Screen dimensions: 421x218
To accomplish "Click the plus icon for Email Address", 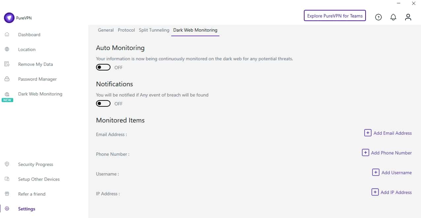I will click(368, 133).
